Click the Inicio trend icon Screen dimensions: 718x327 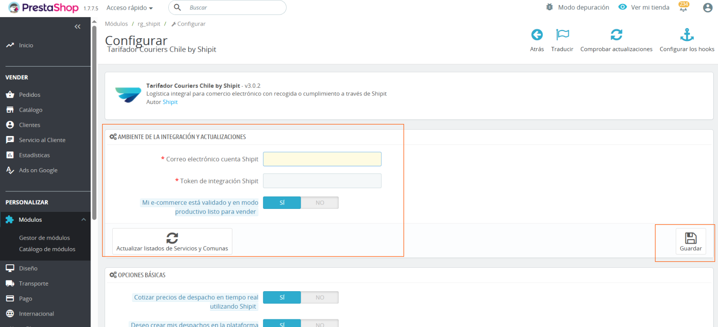(x=10, y=45)
